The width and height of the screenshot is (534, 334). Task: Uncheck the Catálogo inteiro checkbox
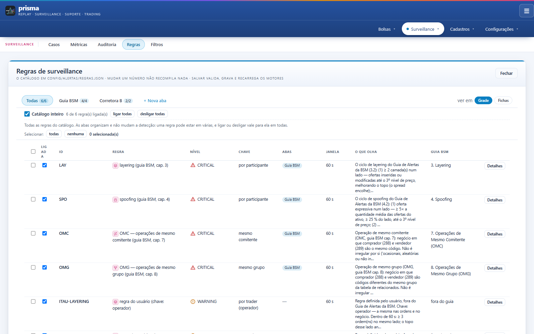pyautogui.click(x=27, y=114)
